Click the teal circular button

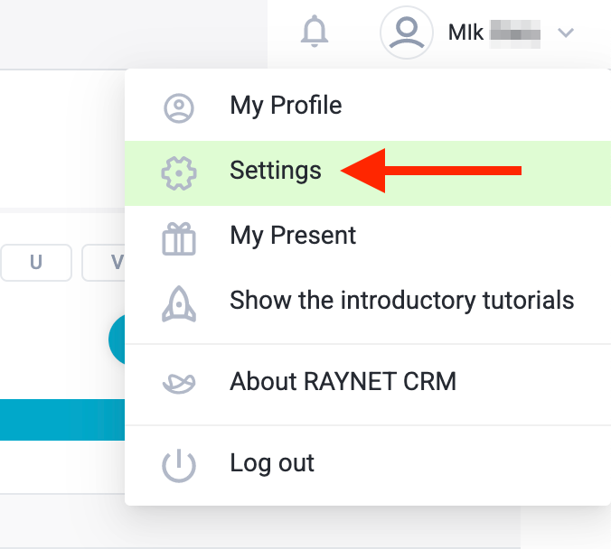pos(117,340)
